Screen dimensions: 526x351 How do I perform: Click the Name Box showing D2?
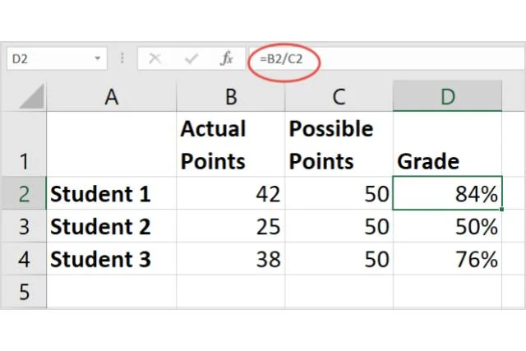click(x=49, y=58)
